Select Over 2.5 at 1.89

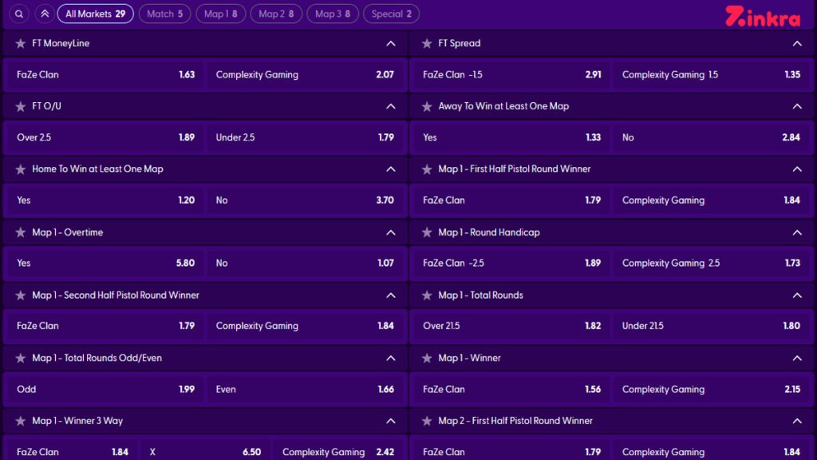[105, 137]
